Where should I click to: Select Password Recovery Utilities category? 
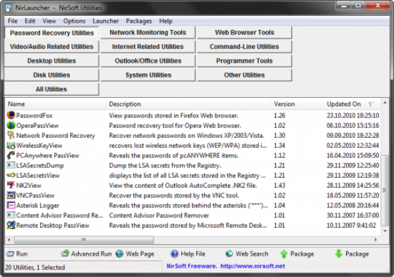click(x=52, y=33)
